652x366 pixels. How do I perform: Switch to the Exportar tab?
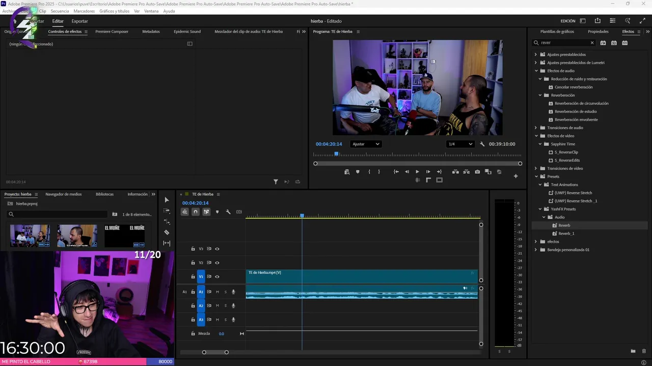pyautogui.click(x=79, y=21)
